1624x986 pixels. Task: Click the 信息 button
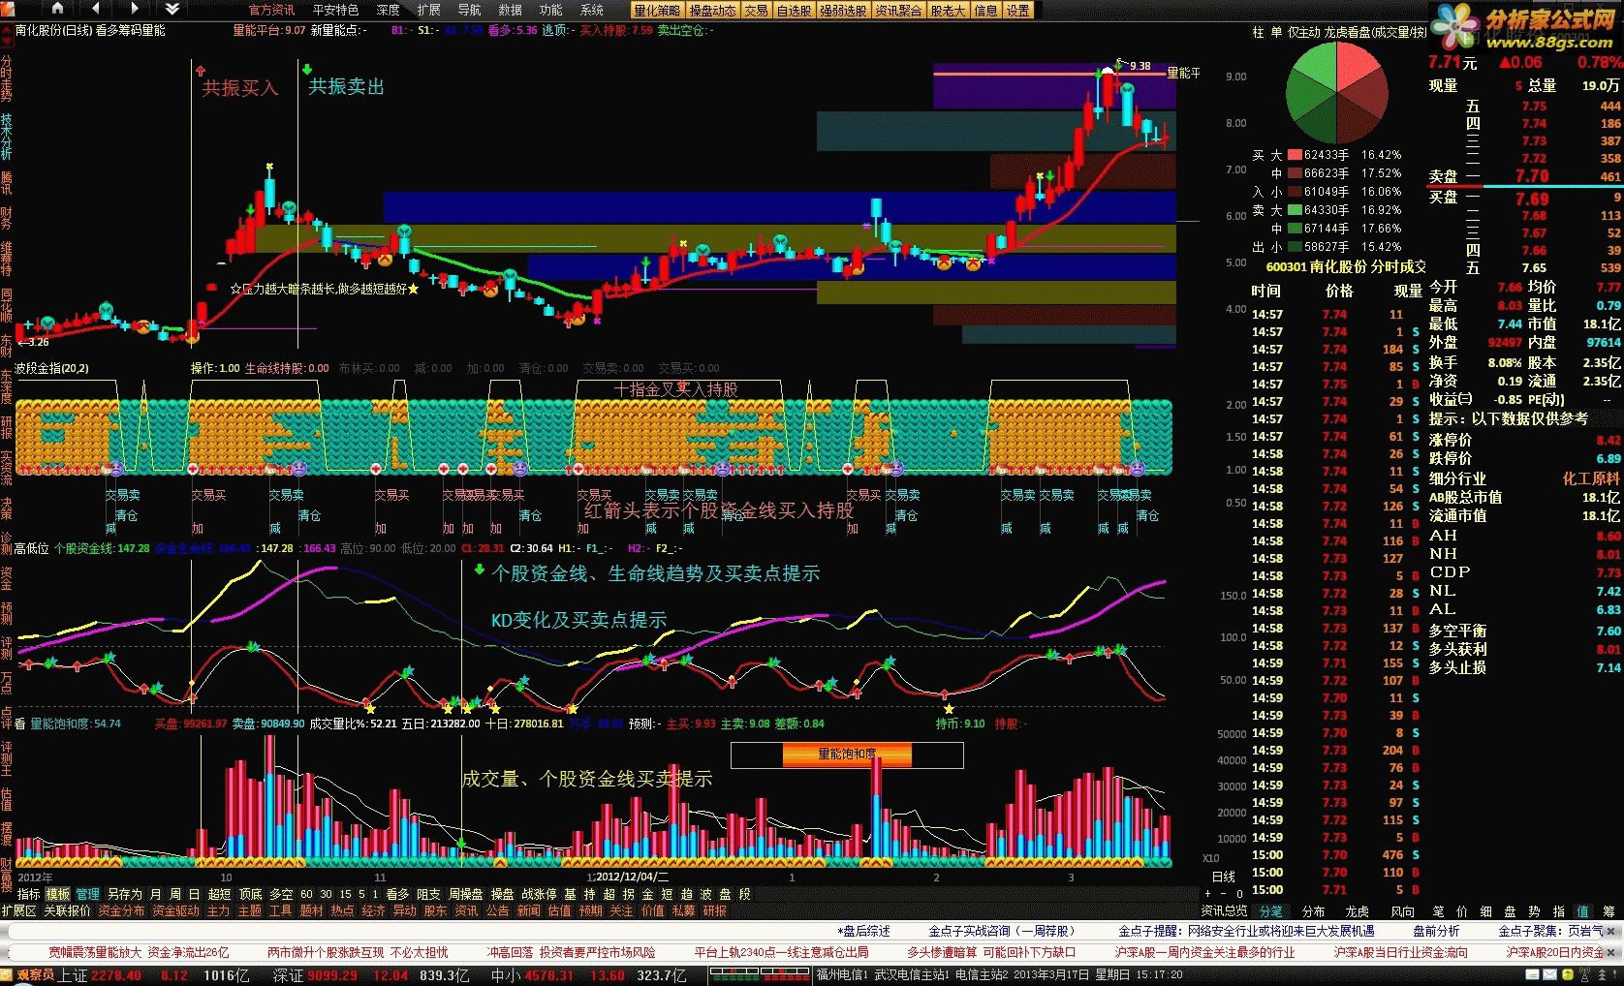tap(985, 11)
